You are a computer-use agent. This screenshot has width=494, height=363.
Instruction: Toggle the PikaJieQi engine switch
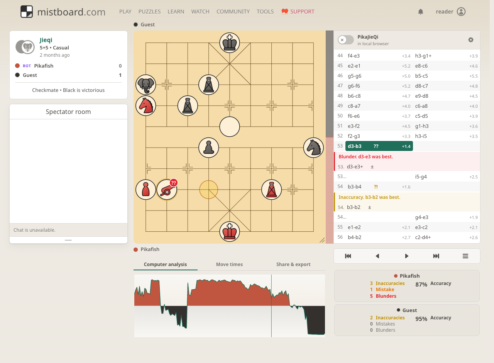coord(346,40)
